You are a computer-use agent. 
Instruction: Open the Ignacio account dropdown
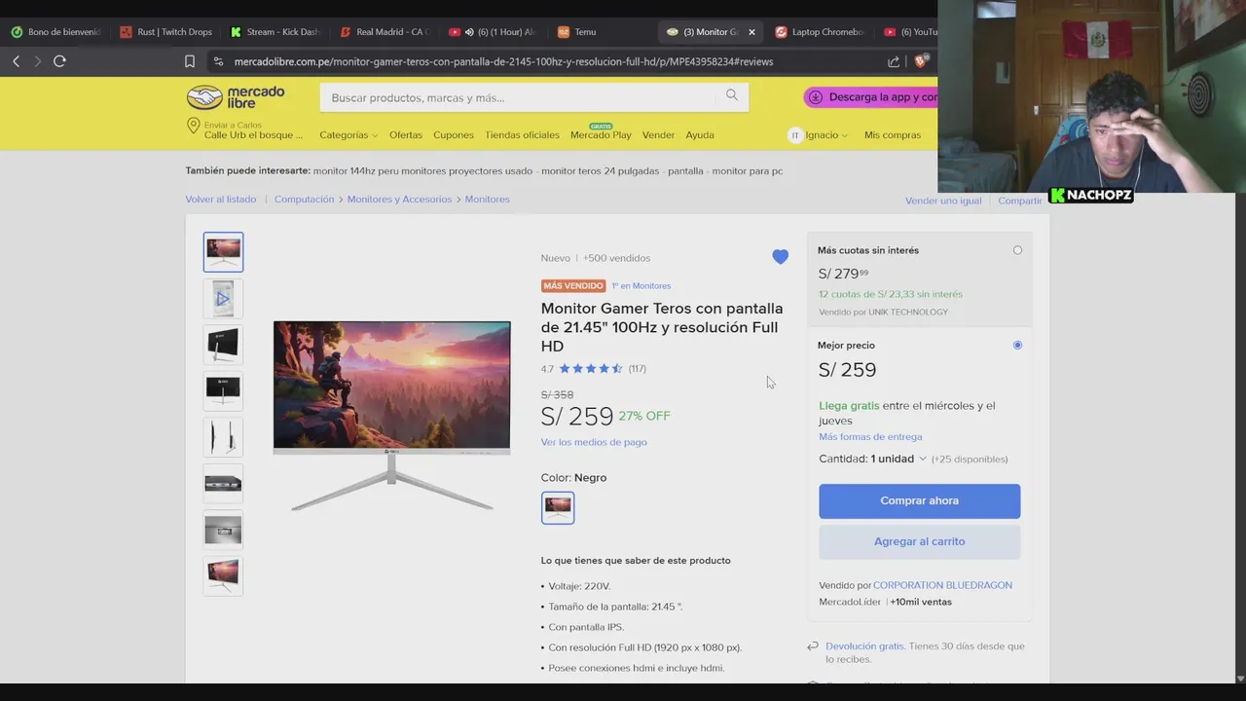click(x=826, y=135)
